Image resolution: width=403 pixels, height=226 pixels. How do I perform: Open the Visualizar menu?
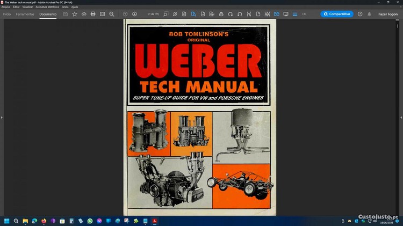(28, 7)
